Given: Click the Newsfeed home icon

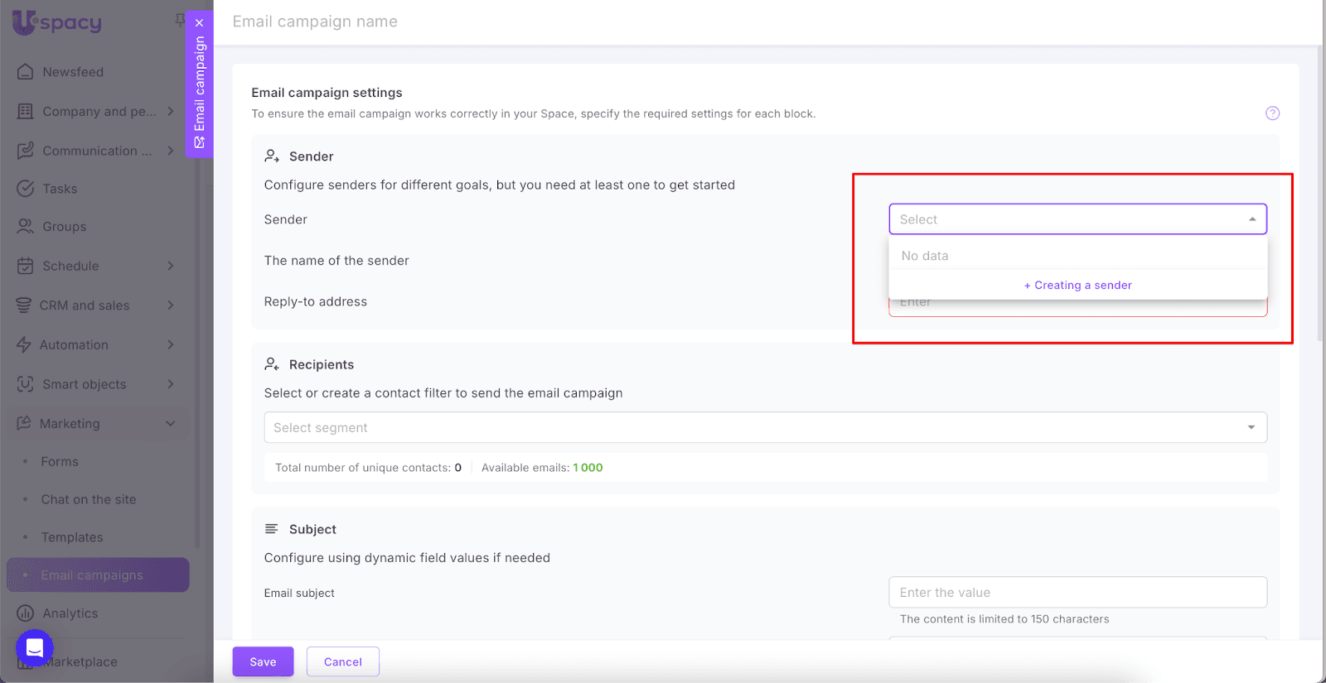Looking at the screenshot, I should pyautogui.click(x=26, y=72).
